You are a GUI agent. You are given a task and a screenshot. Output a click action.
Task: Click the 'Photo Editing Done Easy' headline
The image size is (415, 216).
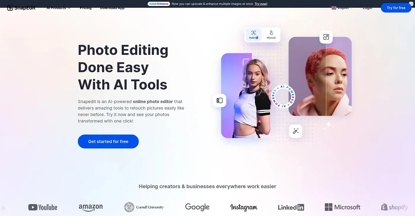click(123, 67)
